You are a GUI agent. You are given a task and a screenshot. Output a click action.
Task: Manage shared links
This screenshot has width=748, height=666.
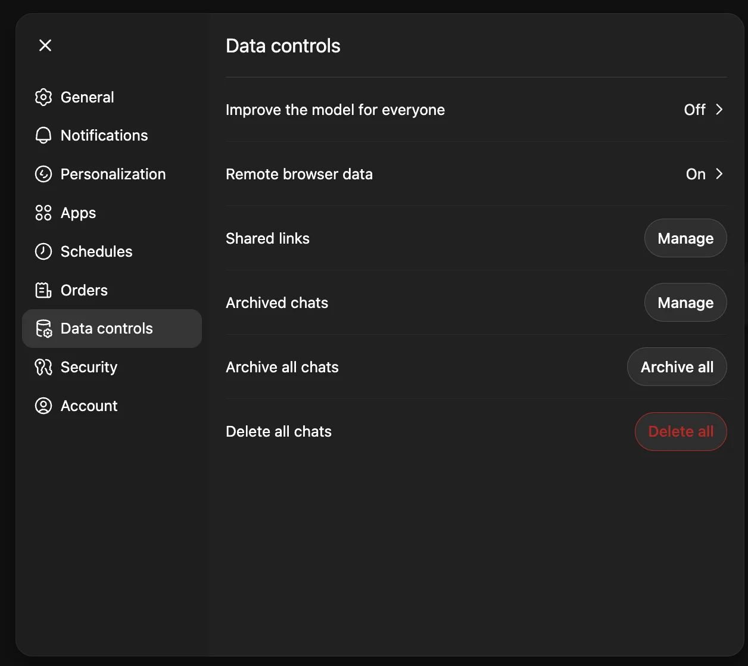(685, 238)
